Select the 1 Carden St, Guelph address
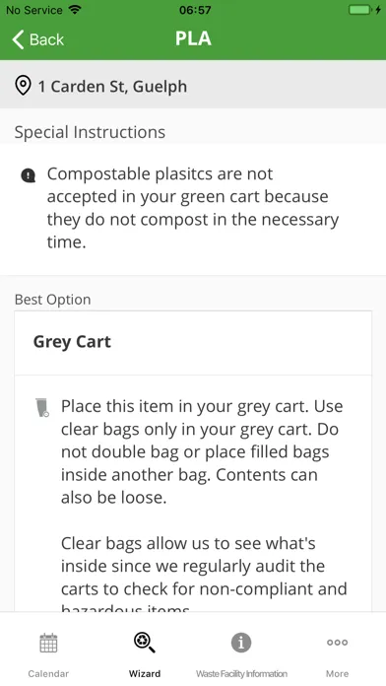This screenshot has height=686, width=386. (113, 86)
